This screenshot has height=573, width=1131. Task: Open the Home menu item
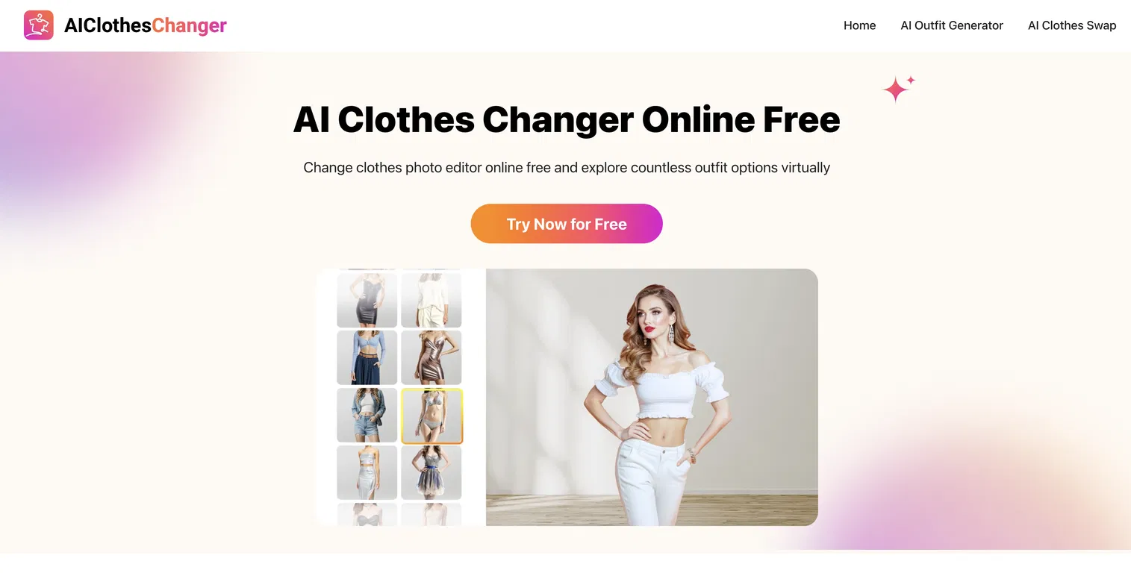click(x=859, y=25)
